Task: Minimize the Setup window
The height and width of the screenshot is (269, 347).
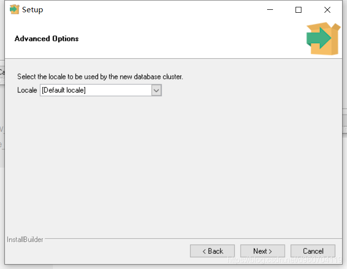Action: (x=270, y=10)
